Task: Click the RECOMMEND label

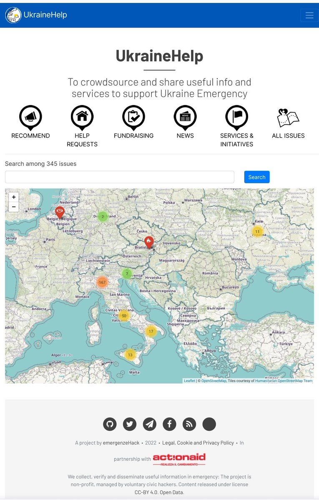Action: click(30, 136)
